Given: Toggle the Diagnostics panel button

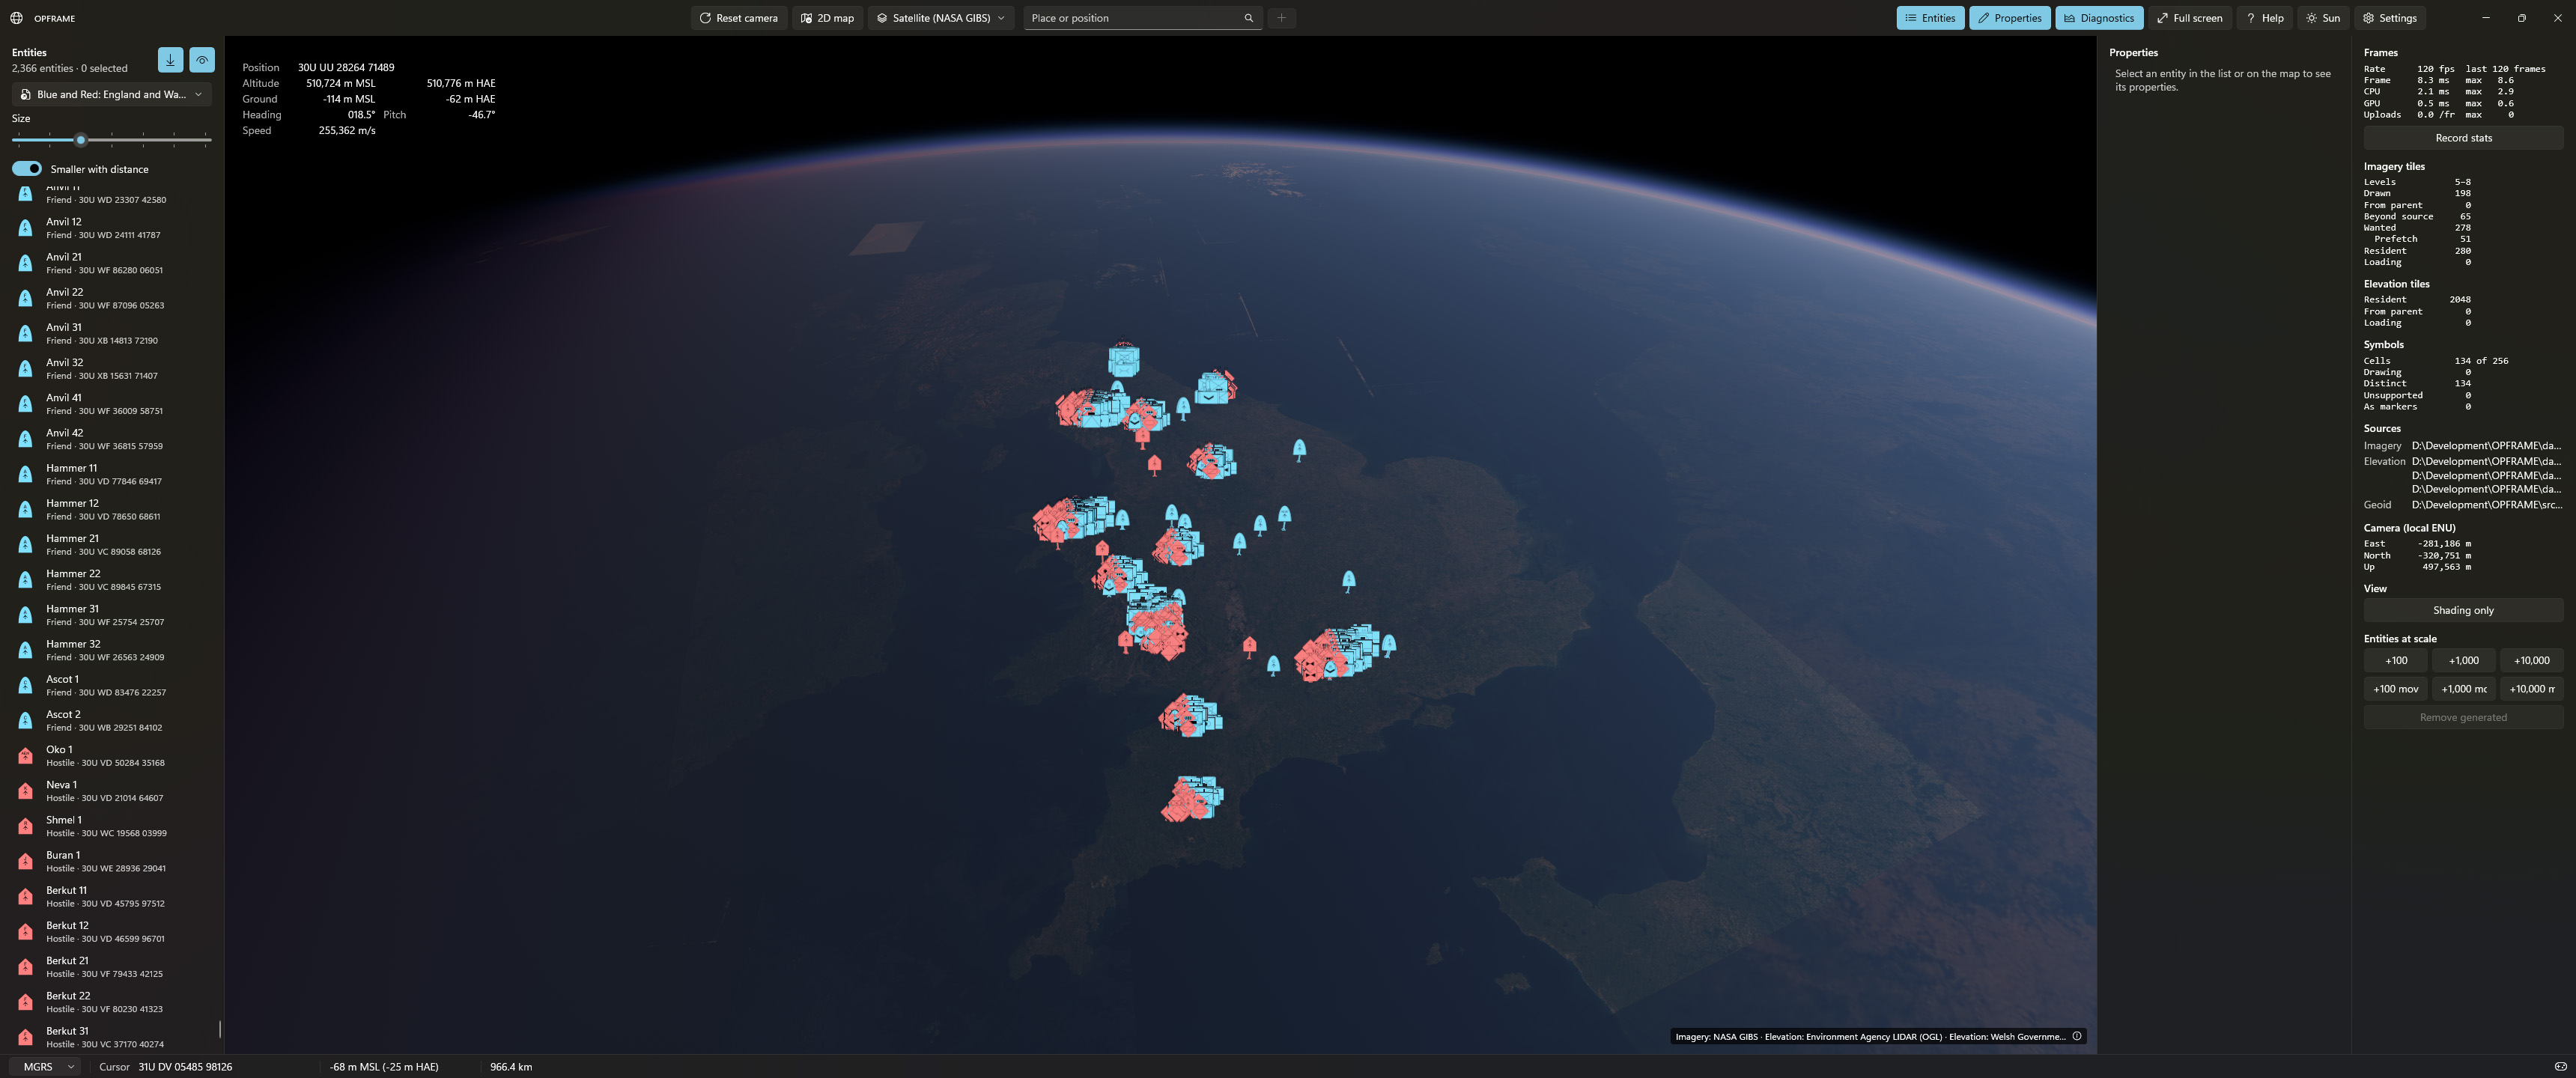Looking at the screenshot, I should pyautogui.click(x=2098, y=18).
